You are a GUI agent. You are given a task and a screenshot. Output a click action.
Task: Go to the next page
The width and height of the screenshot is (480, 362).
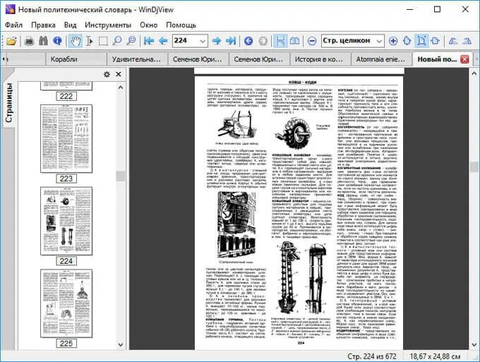pyautogui.click(x=217, y=41)
